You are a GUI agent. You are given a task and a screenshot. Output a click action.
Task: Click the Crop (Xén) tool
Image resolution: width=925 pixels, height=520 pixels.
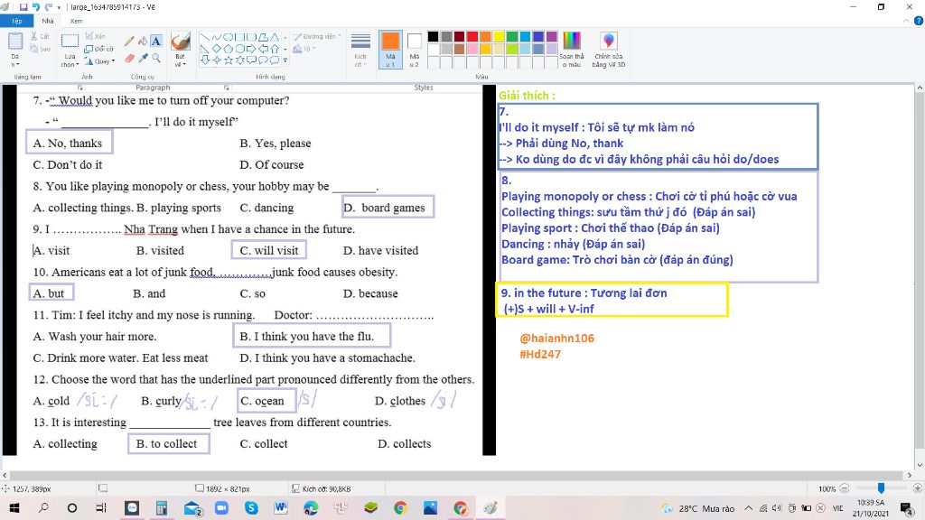95,36
